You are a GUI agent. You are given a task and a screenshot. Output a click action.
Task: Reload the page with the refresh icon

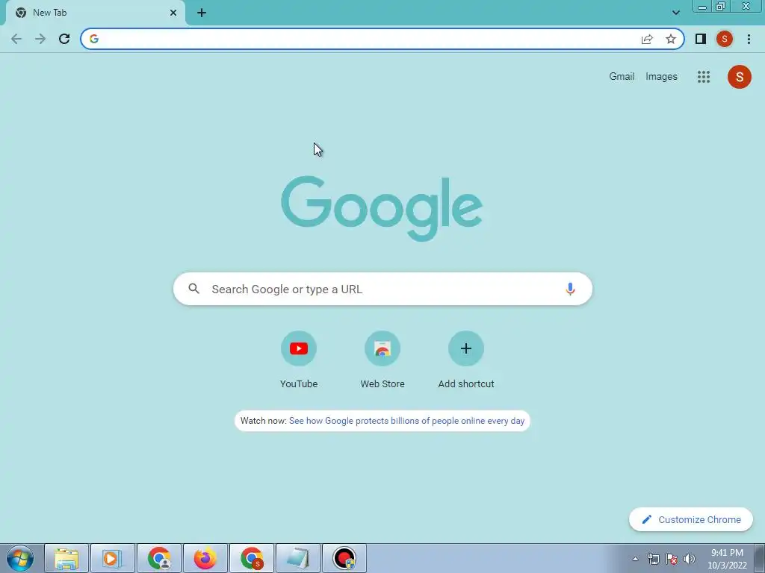click(64, 39)
